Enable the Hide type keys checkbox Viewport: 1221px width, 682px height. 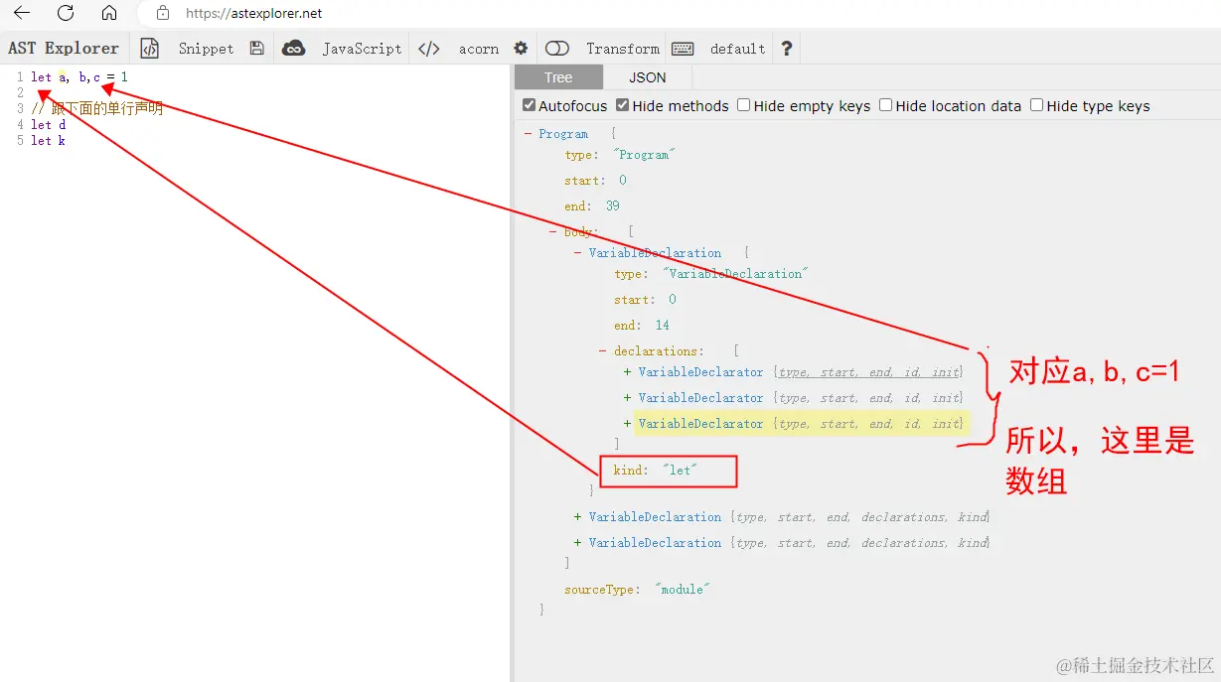[x=1036, y=105]
